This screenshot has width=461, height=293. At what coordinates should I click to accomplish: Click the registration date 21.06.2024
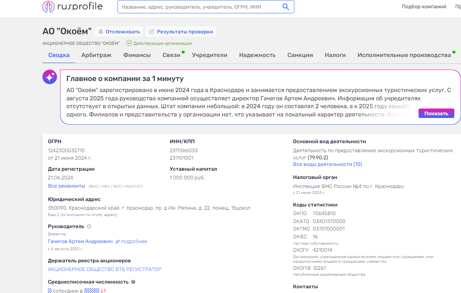click(61, 178)
